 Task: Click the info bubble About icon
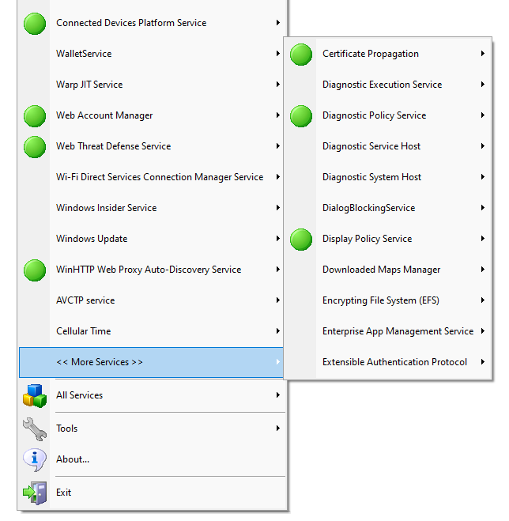tap(35, 460)
